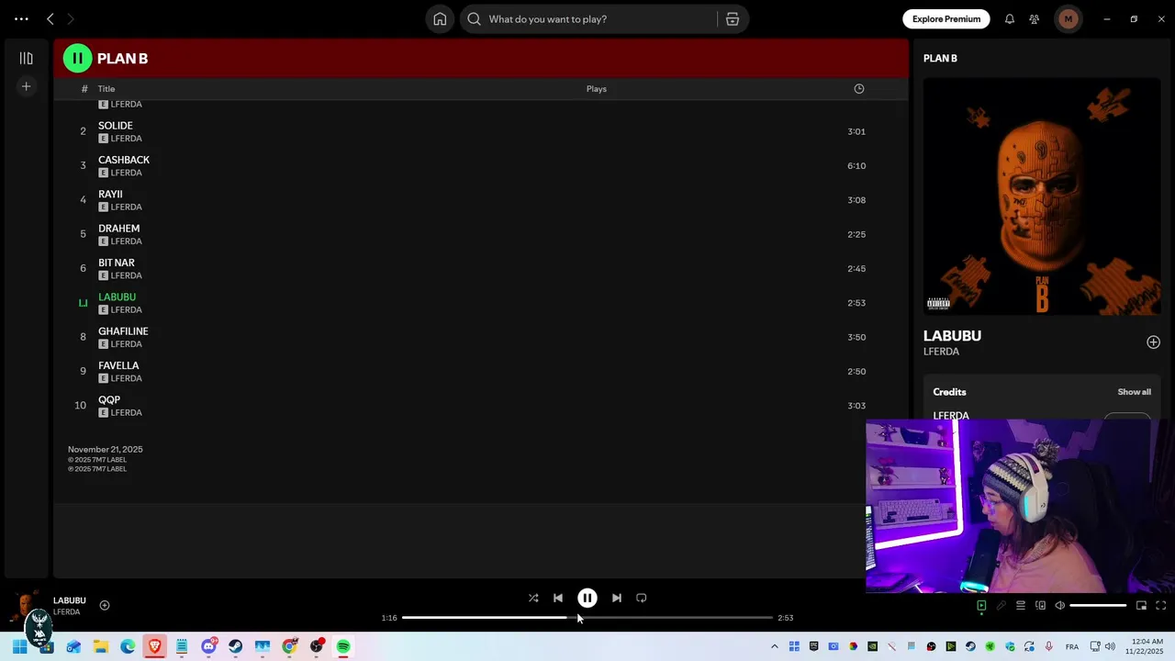The height and width of the screenshot is (661, 1175).
Task: Open Discord from taskbar
Action: tap(209, 646)
